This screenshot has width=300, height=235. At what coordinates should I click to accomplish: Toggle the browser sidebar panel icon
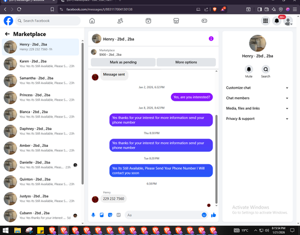point(259,10)
